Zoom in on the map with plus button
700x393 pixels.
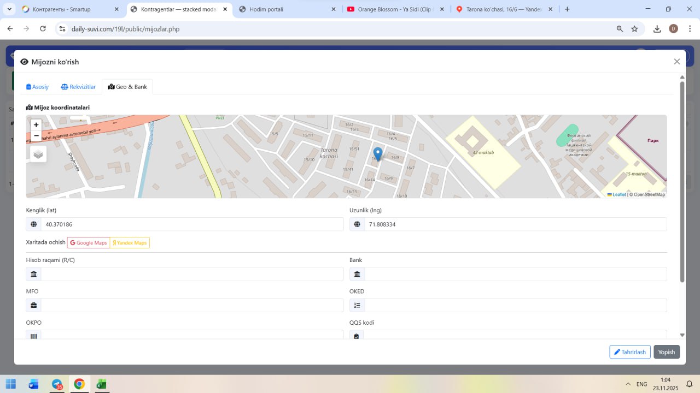pos(36,125)
